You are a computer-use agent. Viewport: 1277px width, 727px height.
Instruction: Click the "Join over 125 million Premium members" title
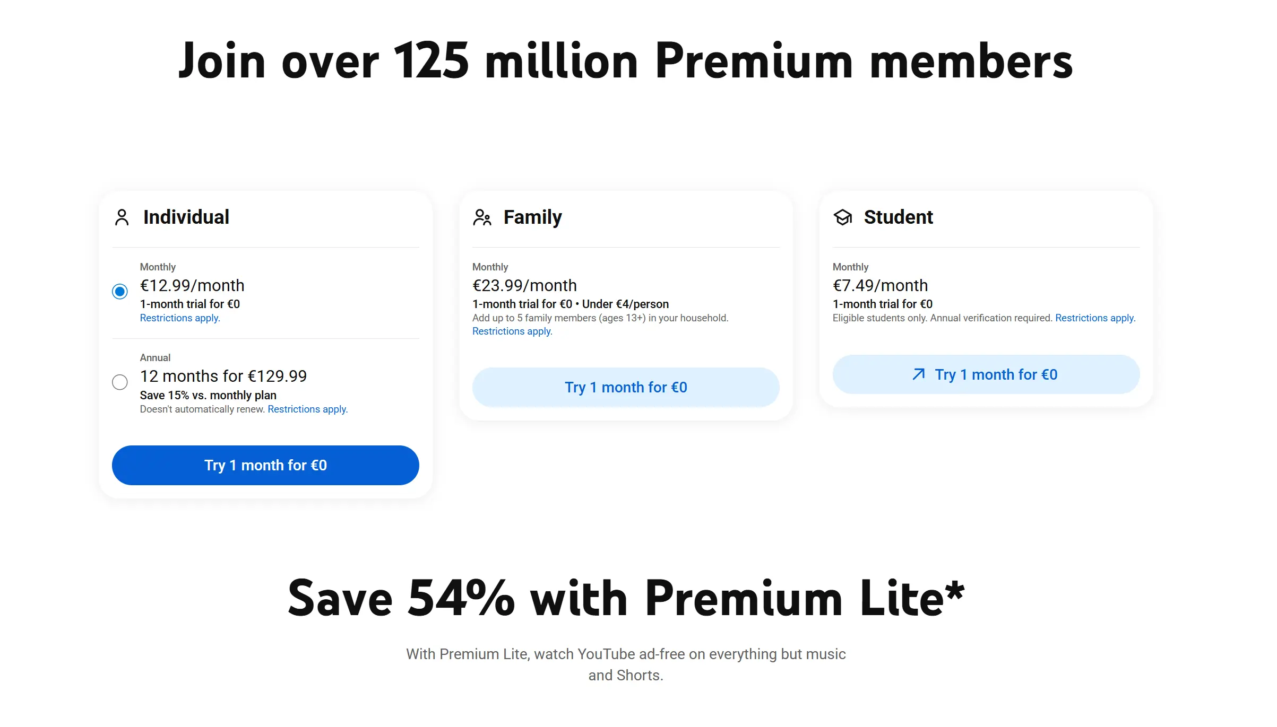[x=625, y=62]
